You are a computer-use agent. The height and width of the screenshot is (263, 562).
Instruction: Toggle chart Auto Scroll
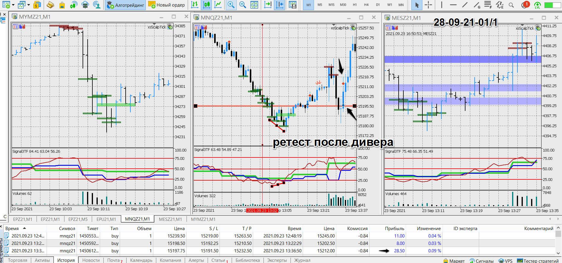point(268,5)
